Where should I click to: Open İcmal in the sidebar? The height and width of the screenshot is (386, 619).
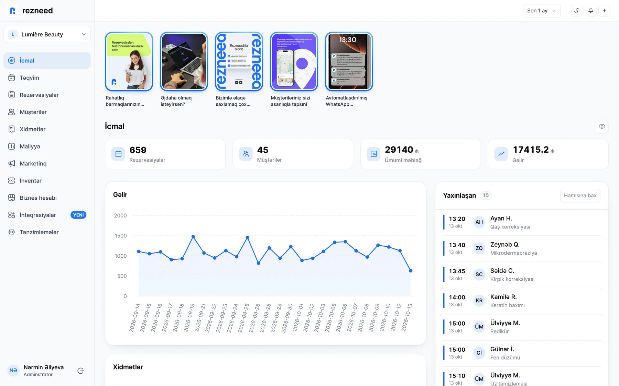(x=47, y=60)
